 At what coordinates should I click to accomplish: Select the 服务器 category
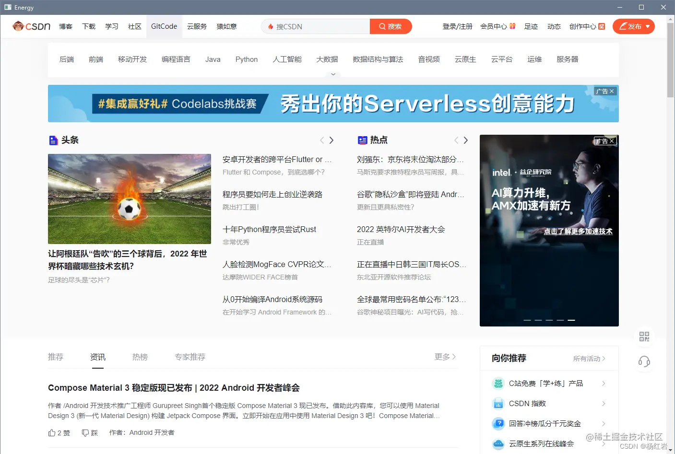point(568,59)
